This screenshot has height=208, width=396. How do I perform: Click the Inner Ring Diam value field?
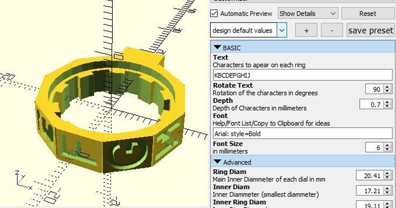[x=370, y=205]
